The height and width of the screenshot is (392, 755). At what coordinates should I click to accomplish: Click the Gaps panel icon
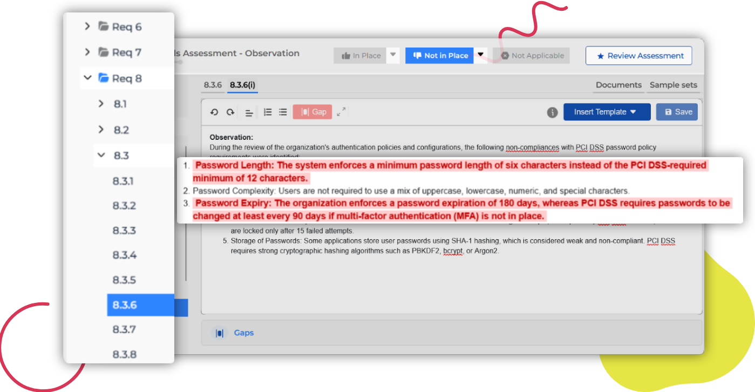pyautogui.click(x=219, y=333)
